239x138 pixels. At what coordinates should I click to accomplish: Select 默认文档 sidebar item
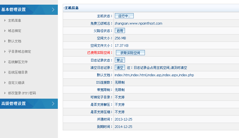(x=14, y=41)
